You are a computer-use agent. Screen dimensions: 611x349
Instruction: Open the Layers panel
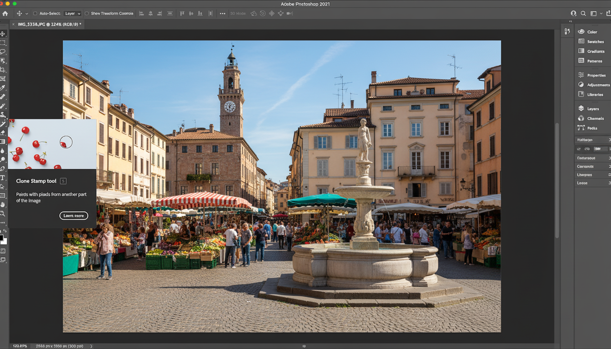(x=593, y=109)
